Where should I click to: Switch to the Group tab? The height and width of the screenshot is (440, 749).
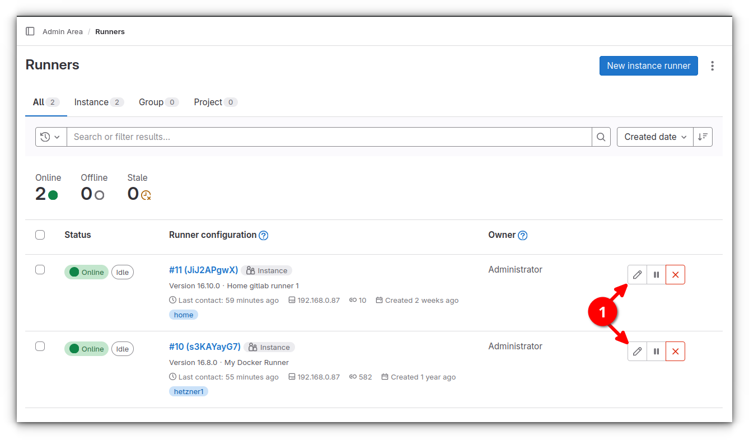pyautogui.click(x=151, y=102)
